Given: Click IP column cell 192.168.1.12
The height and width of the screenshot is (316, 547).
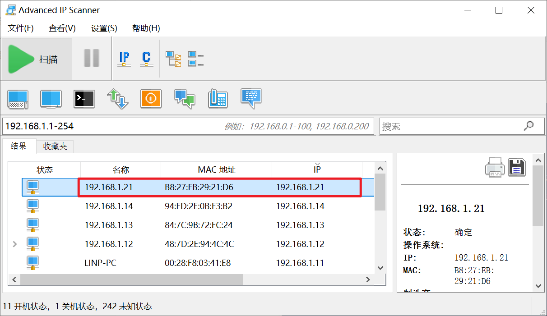Looking at the screenshot, I should [300, 244].
